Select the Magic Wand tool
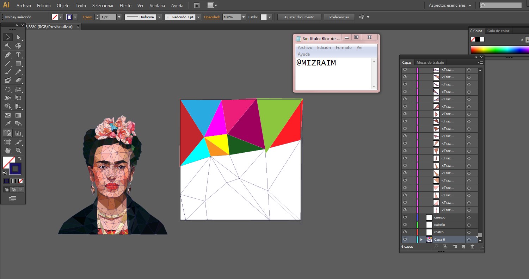This screenshot has width=529, height=279. click(x=8, y=46)
